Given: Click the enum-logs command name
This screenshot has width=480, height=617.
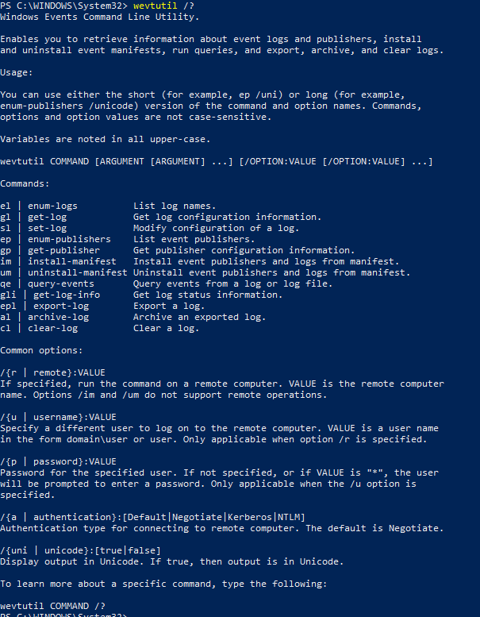Looking at the screenshot, I should click(52, 206).
